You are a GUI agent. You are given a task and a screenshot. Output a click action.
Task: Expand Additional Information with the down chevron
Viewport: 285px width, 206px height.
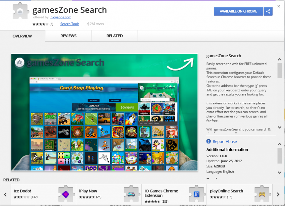279,172
